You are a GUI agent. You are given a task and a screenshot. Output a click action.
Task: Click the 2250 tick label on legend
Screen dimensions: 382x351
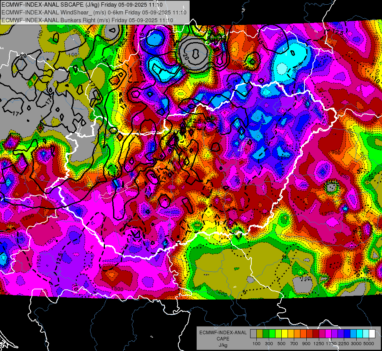344,344
